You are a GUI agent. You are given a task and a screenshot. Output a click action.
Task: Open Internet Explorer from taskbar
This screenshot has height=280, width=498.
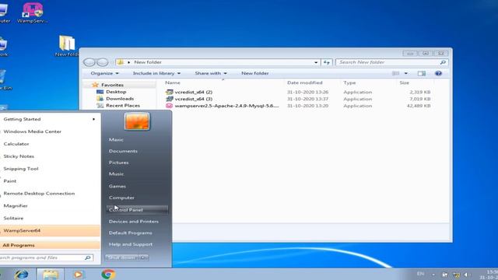click(22, 275)
